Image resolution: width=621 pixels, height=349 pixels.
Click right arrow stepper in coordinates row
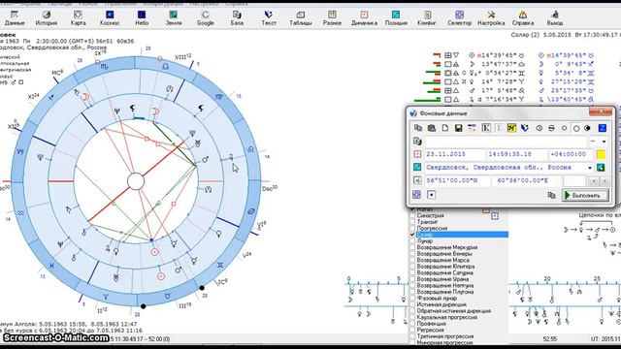tap(605, 181)
